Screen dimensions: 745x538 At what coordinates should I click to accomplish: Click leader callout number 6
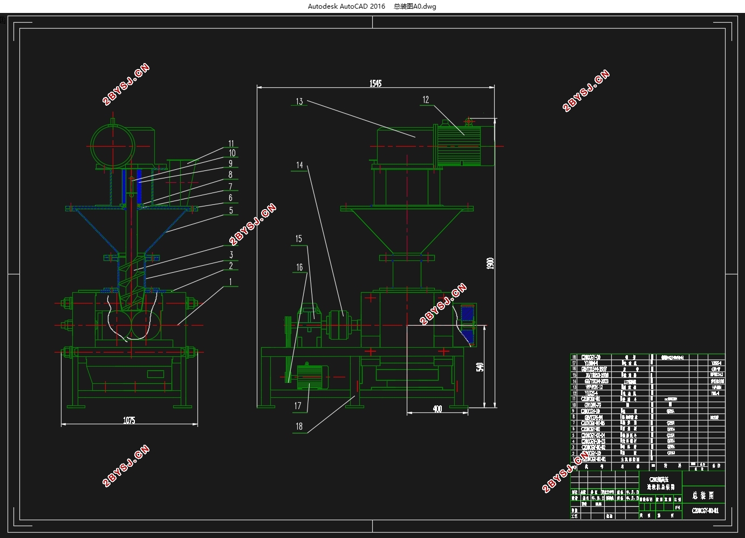coord(231,198)
